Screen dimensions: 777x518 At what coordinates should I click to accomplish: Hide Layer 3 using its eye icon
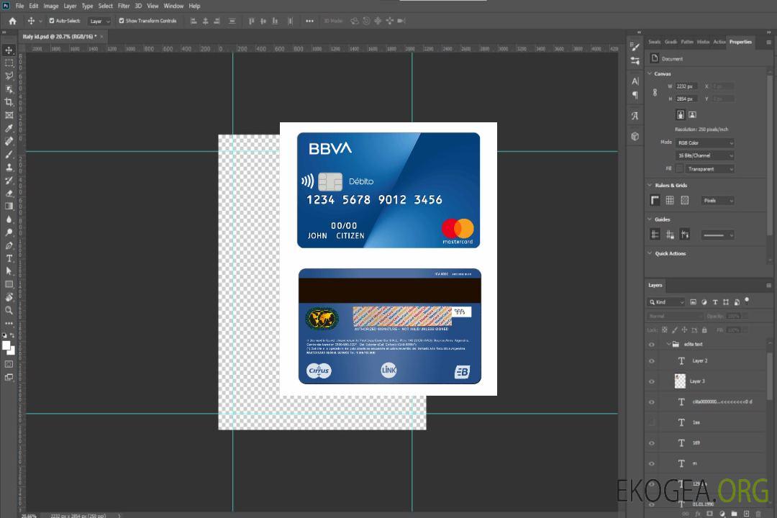(652, 382)
